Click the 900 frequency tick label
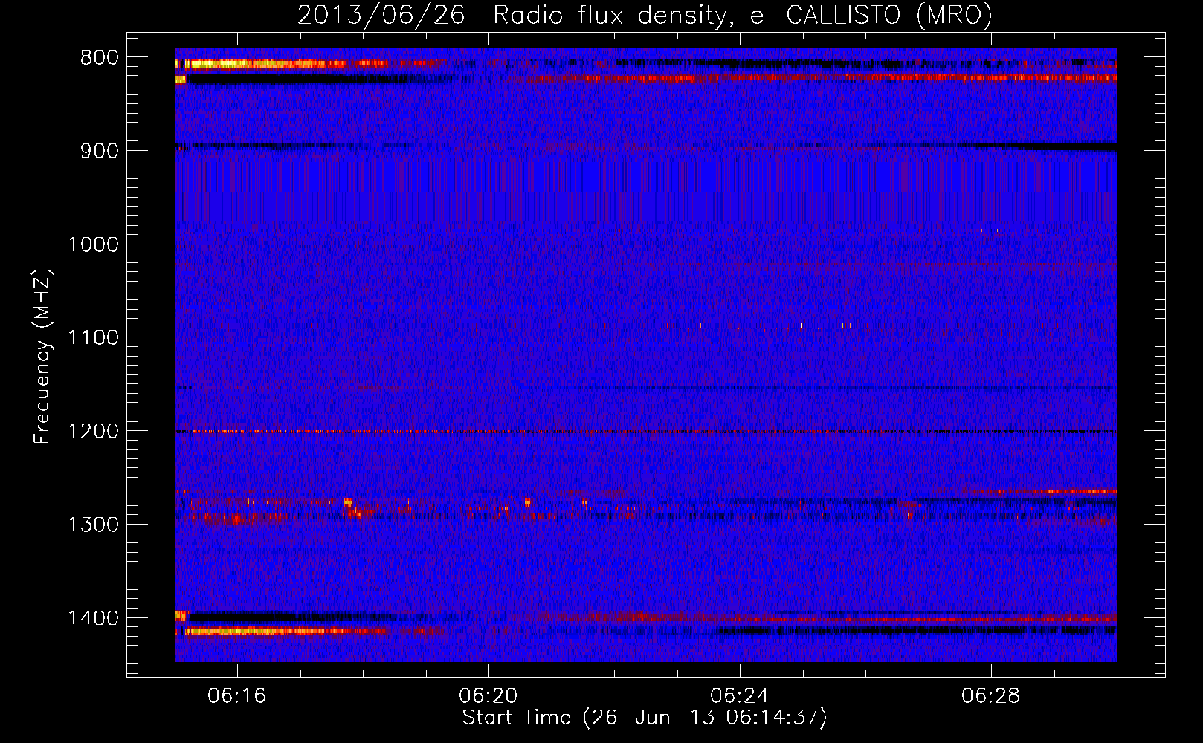The width and height of the screenshot is (1203, 743). click(99, 151)
